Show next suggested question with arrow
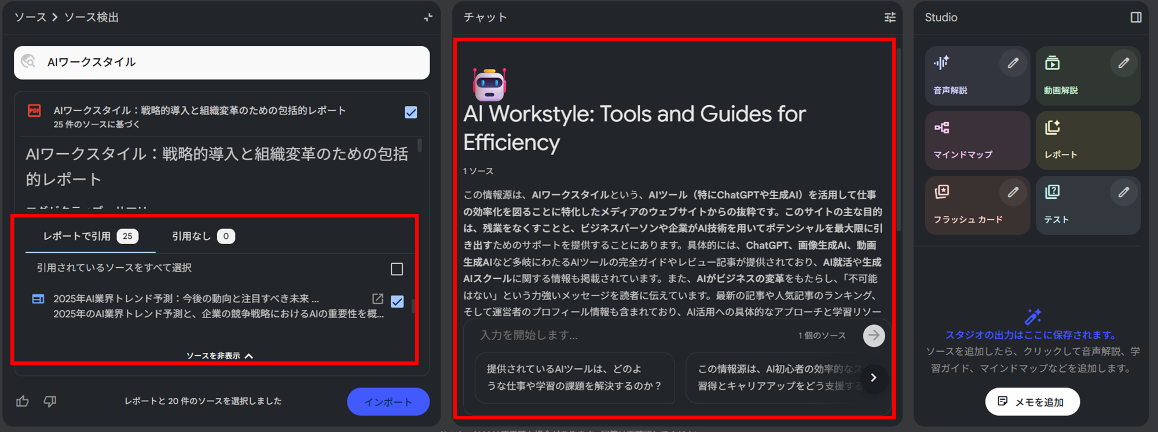 (x=873, y=378)
